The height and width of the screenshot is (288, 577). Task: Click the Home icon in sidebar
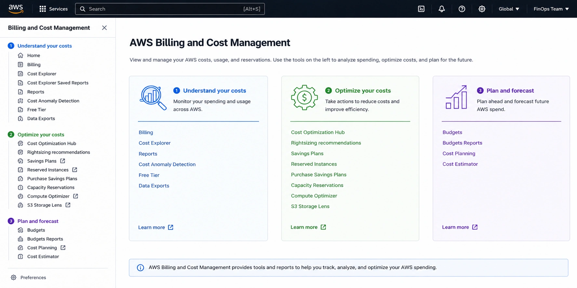point(20,56)
